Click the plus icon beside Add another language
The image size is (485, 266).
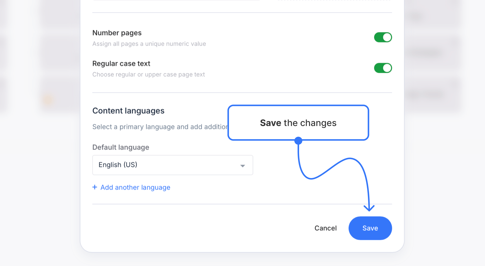tap(94, 187)
